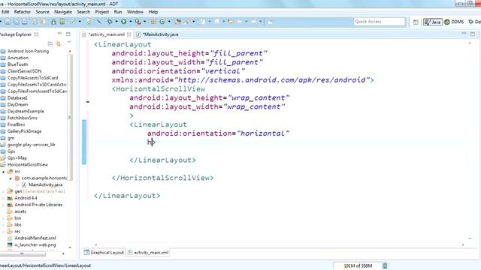Switch to the Java perspective
481x270 pixels.
433,22
